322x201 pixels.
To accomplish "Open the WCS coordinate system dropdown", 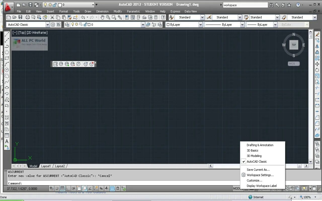I will 294,64.
